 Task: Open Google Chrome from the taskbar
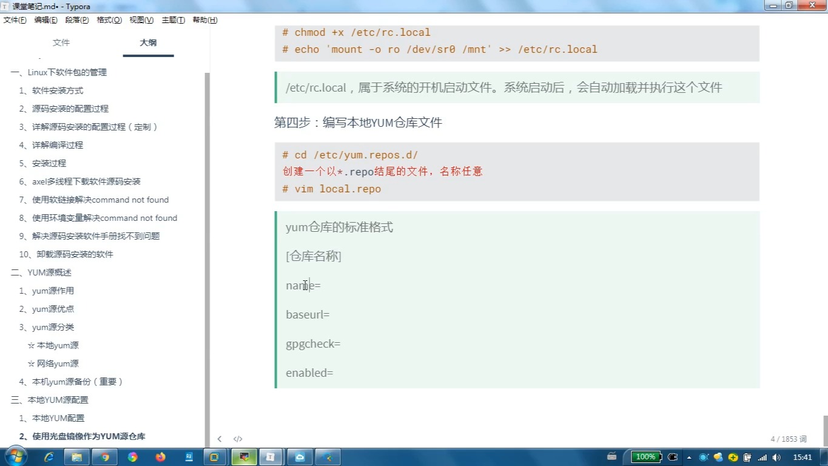pos(105,457)
